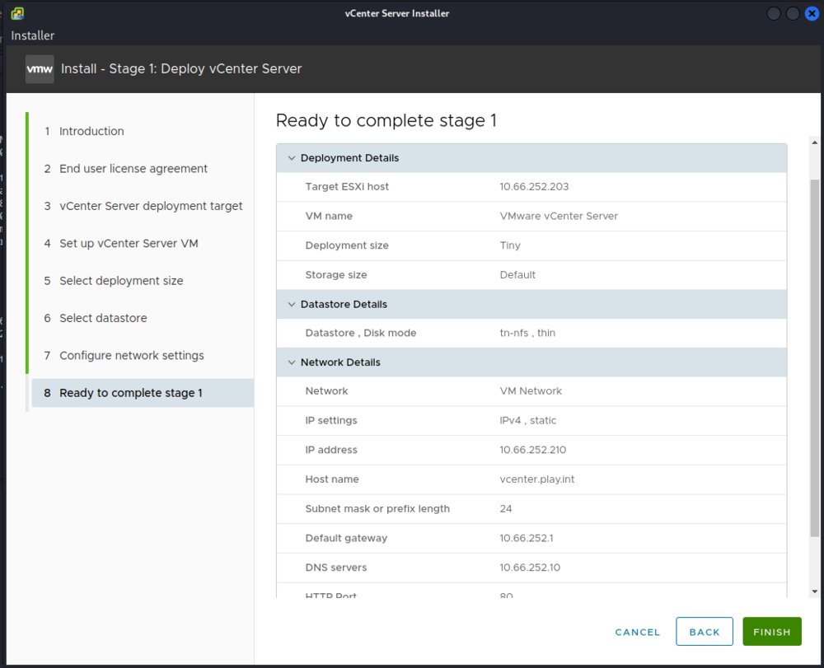824x668 pixels.
Task: Click scrollbar down arrow in summary
Action: [815, 591]
